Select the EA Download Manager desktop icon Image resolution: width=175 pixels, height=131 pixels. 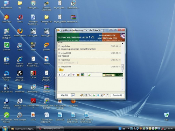(x=7, y=118)
